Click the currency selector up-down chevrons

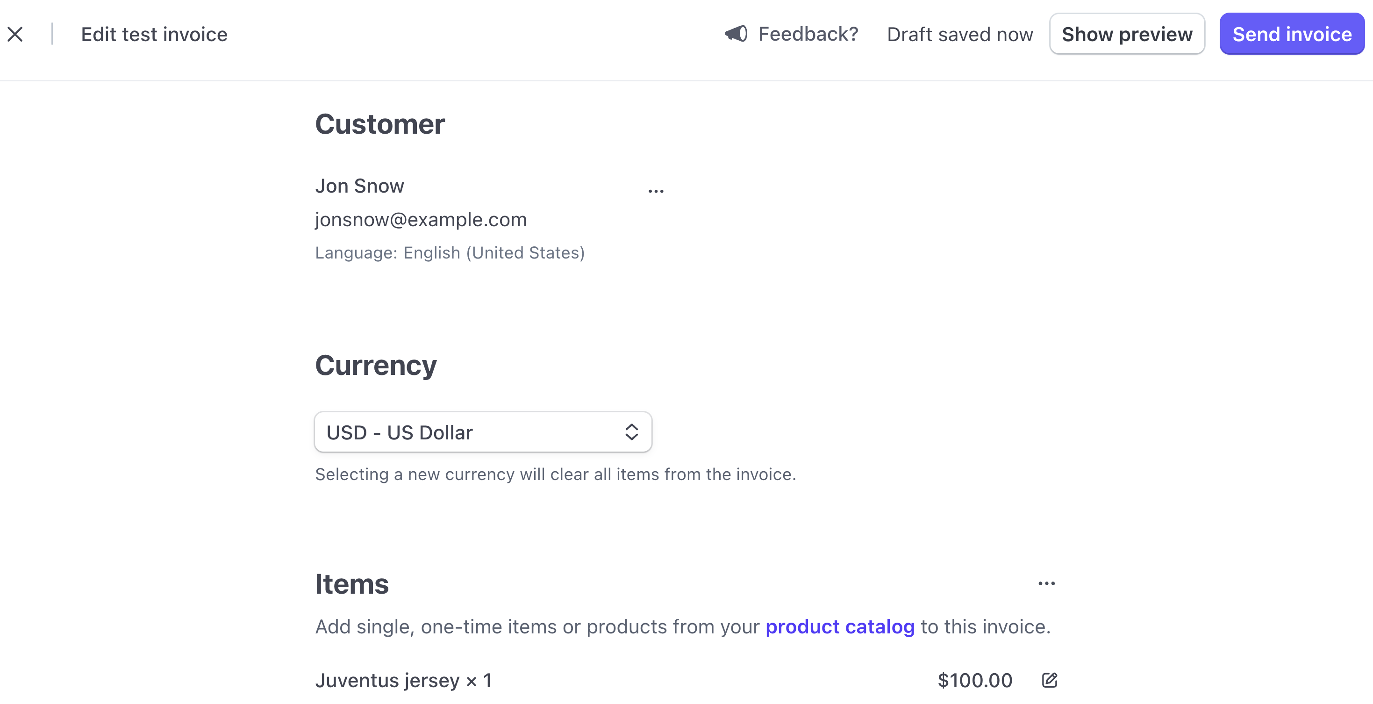[x=632, y=432]
